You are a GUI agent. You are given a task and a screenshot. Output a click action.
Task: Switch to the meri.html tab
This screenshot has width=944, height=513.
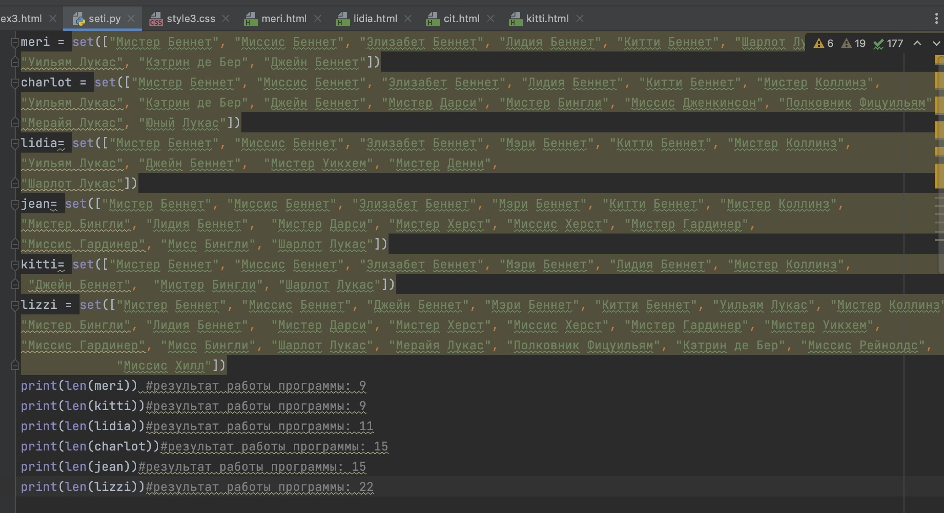tap(283, 18)
